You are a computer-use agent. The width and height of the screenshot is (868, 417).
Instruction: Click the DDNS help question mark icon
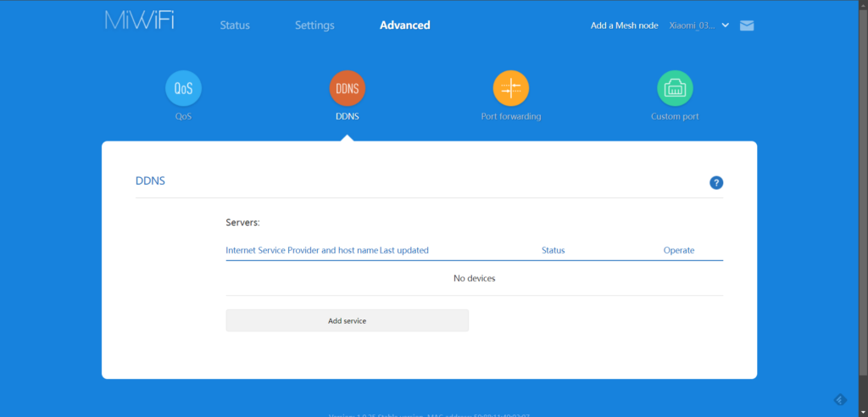point(716,182)
